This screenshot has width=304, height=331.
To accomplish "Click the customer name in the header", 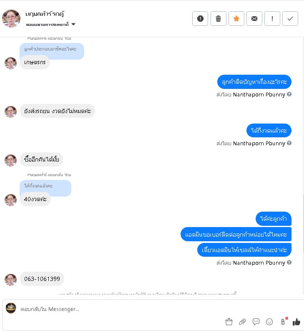I will coord(45,14).
